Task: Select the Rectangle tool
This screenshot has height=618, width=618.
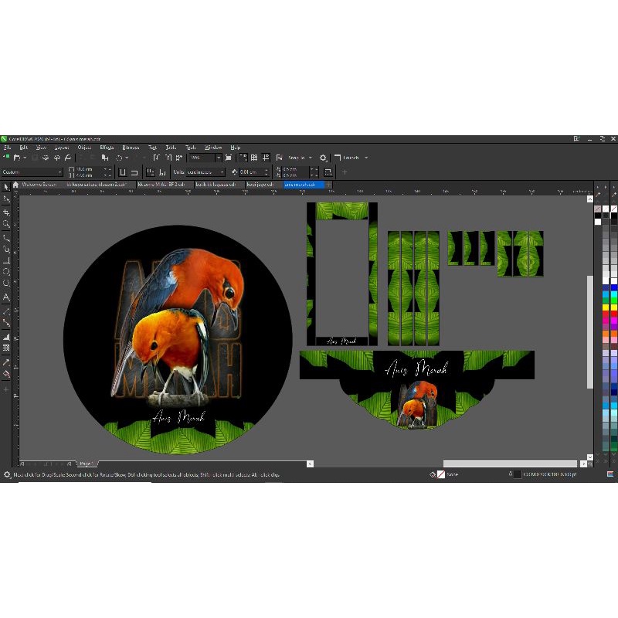Action: click(x=6, y=260)
